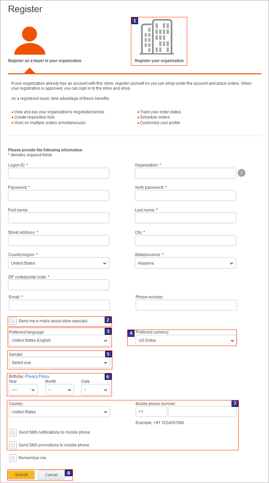The width and height of the screenshot is (269, 483).
Task: Enable Send SMS notifications to mobile phone
Action: pyautogui.click(x=12, y=433)
